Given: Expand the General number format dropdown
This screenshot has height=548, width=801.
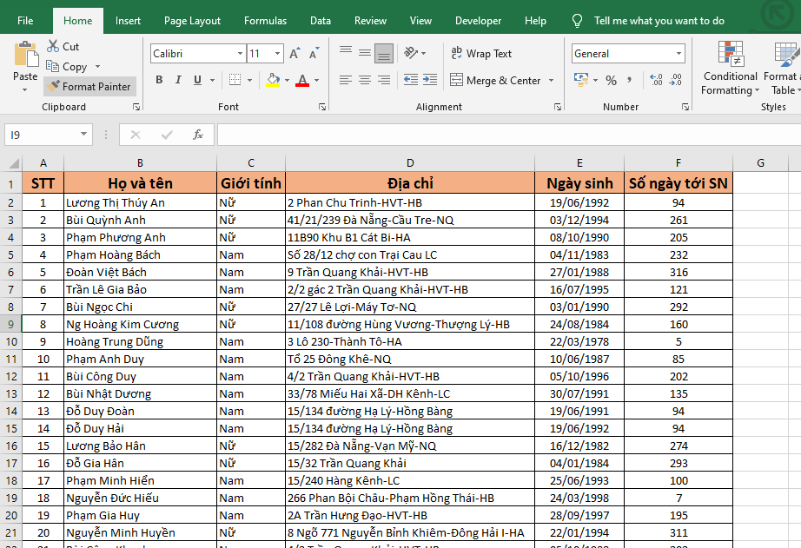Looking at the screenshot, I should 679,54.
